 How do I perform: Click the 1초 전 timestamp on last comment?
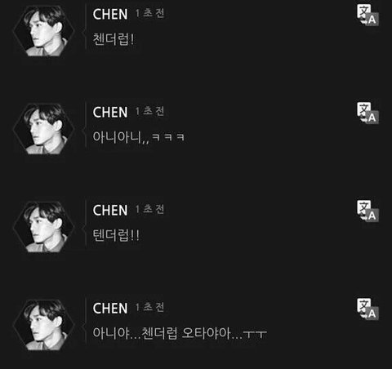[150, 307]
